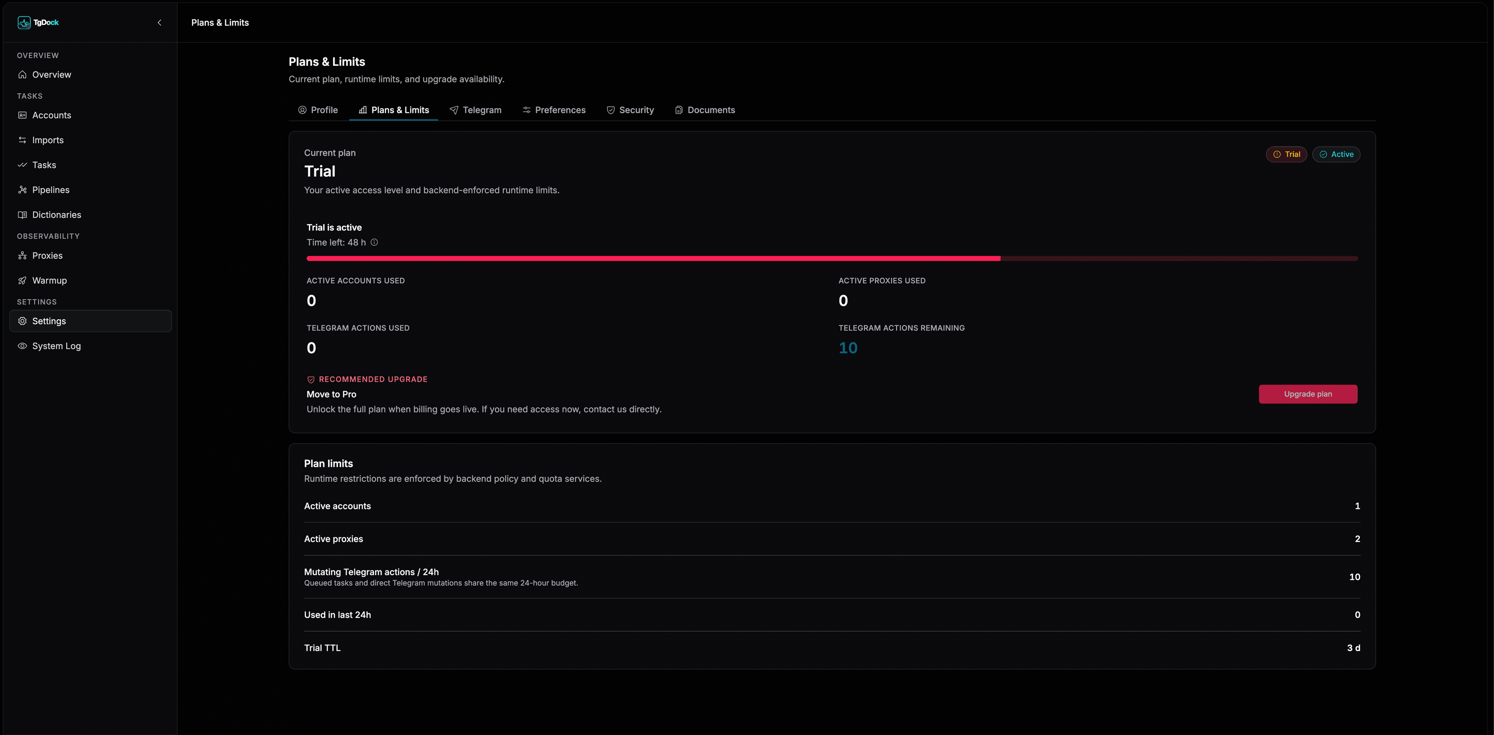Click info icon beside Time left
The width and height of the screenshot is (1494, 735).
click(374, 242)
